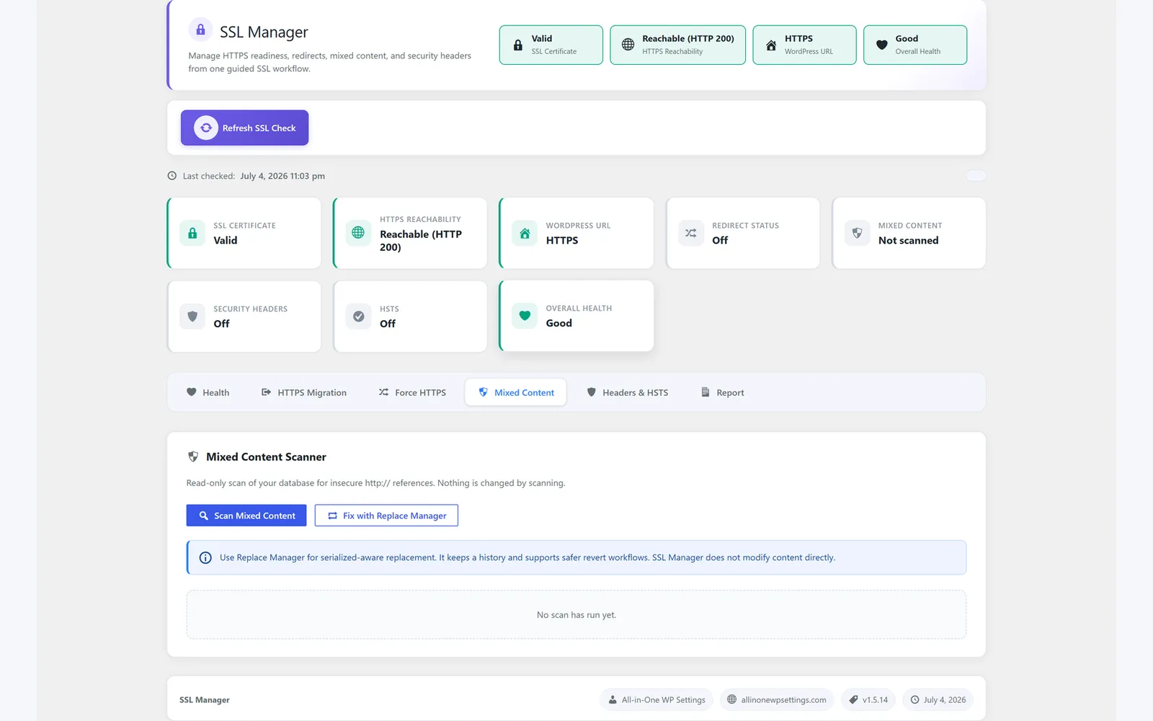
Task: Click the 'SSL Manager' footer label
Action: [x=205, y=700]
